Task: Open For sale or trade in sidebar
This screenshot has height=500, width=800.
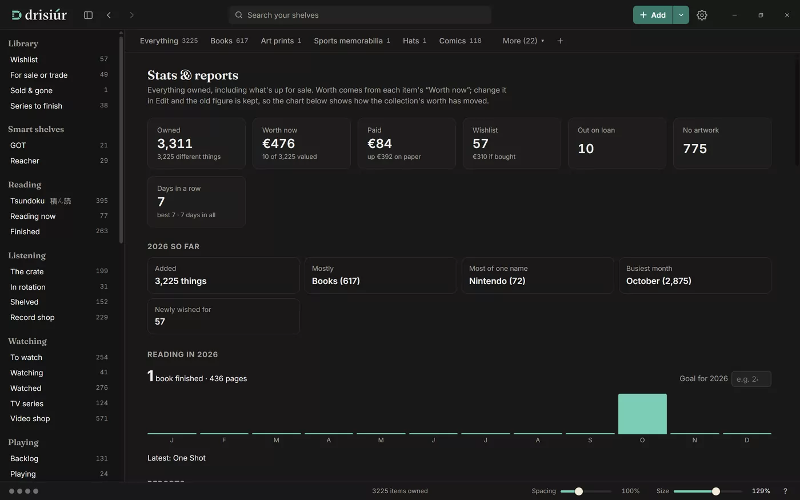Action: click(59, 75)
